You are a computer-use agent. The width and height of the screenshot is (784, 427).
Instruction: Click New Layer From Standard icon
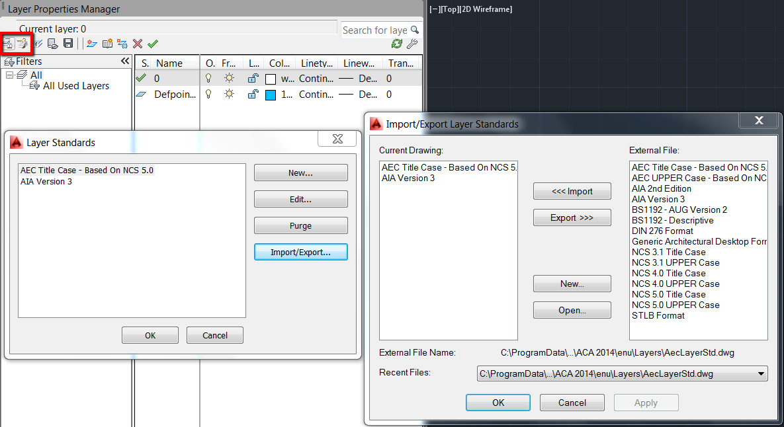coord(107,44)
